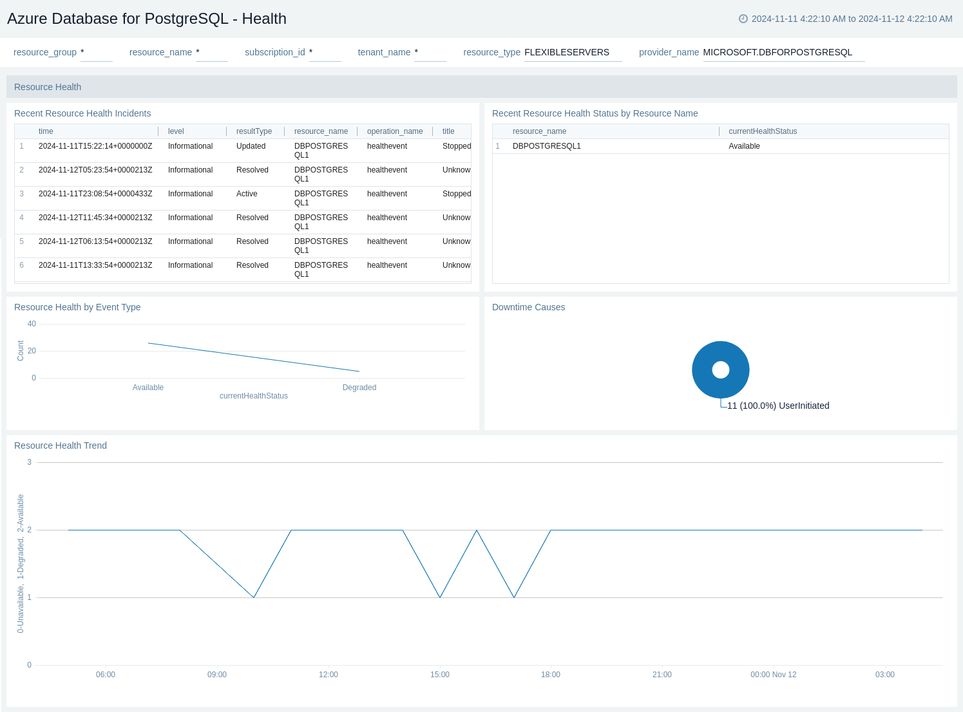The image size is (963, 712).
Task: Click the Available health status cell
Action: coord(744,146)
